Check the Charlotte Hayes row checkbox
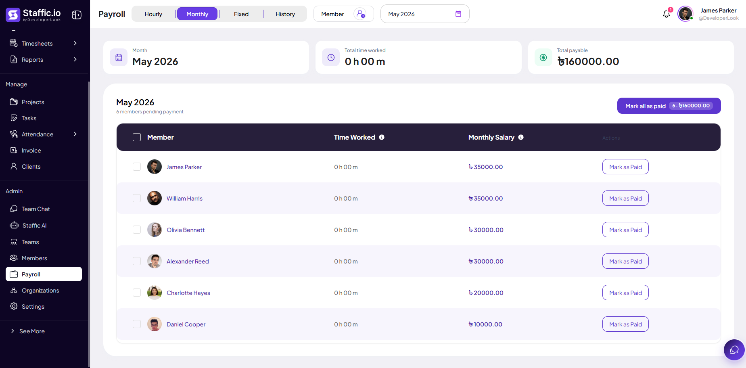This screenshot has height=368, width=746. click(137, 293)
